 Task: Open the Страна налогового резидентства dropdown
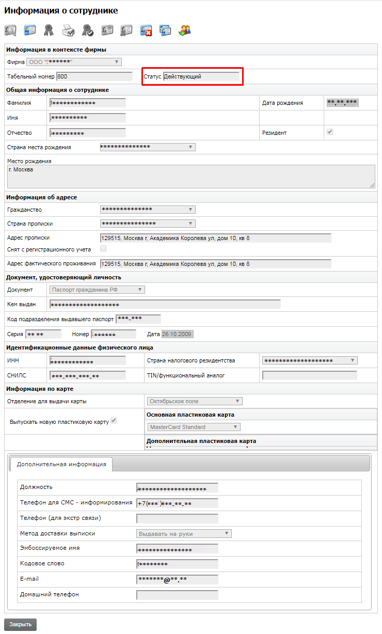point(310,360)
